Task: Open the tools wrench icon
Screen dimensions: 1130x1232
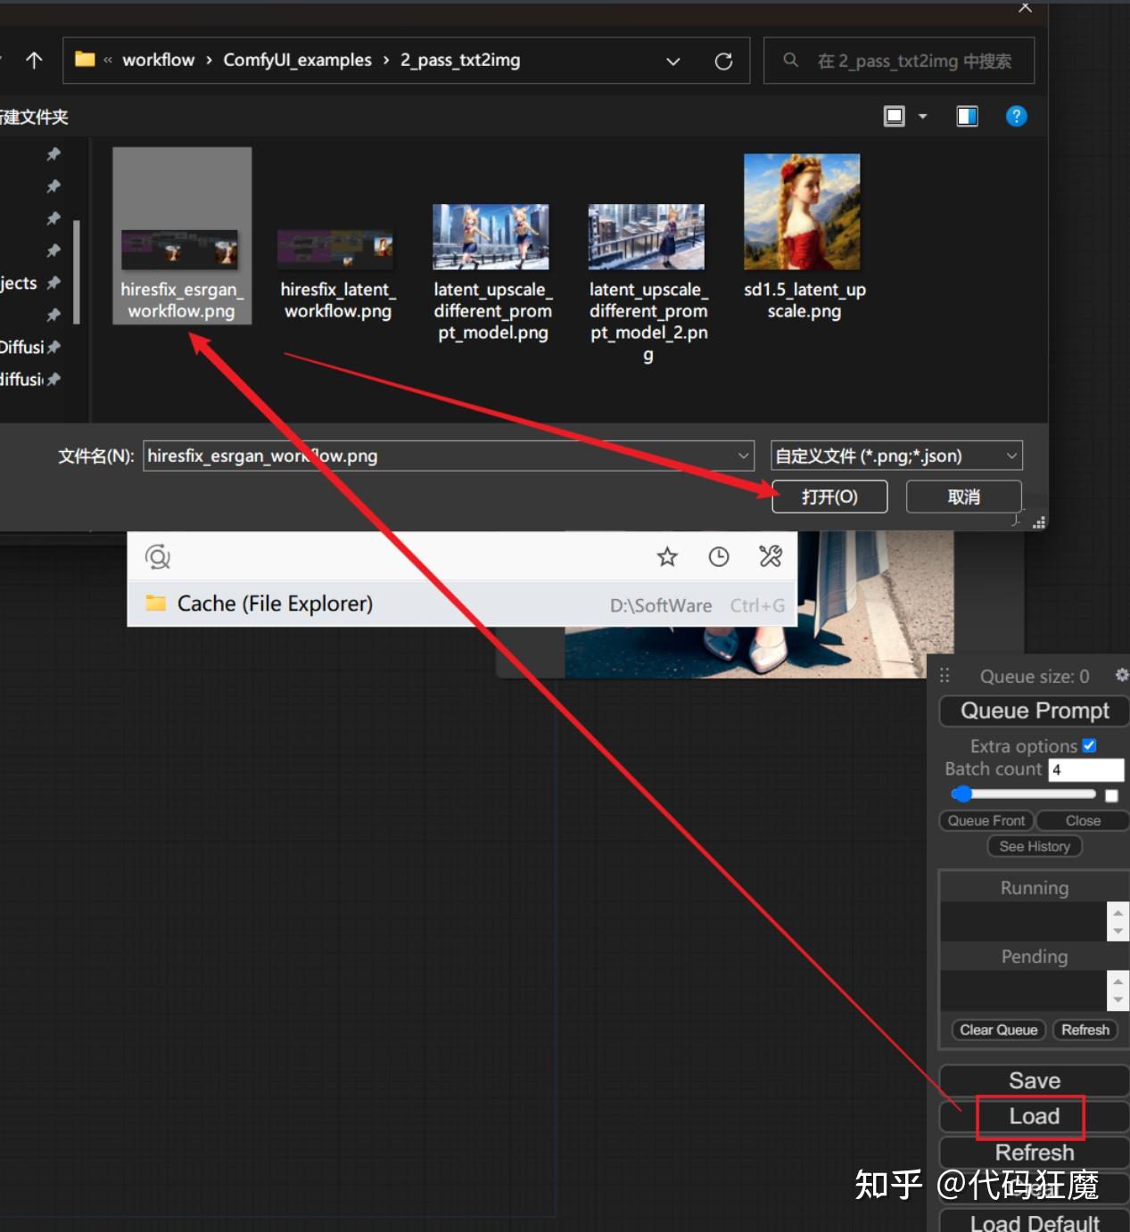Action: pyautogui.click(x=771, y=557)
